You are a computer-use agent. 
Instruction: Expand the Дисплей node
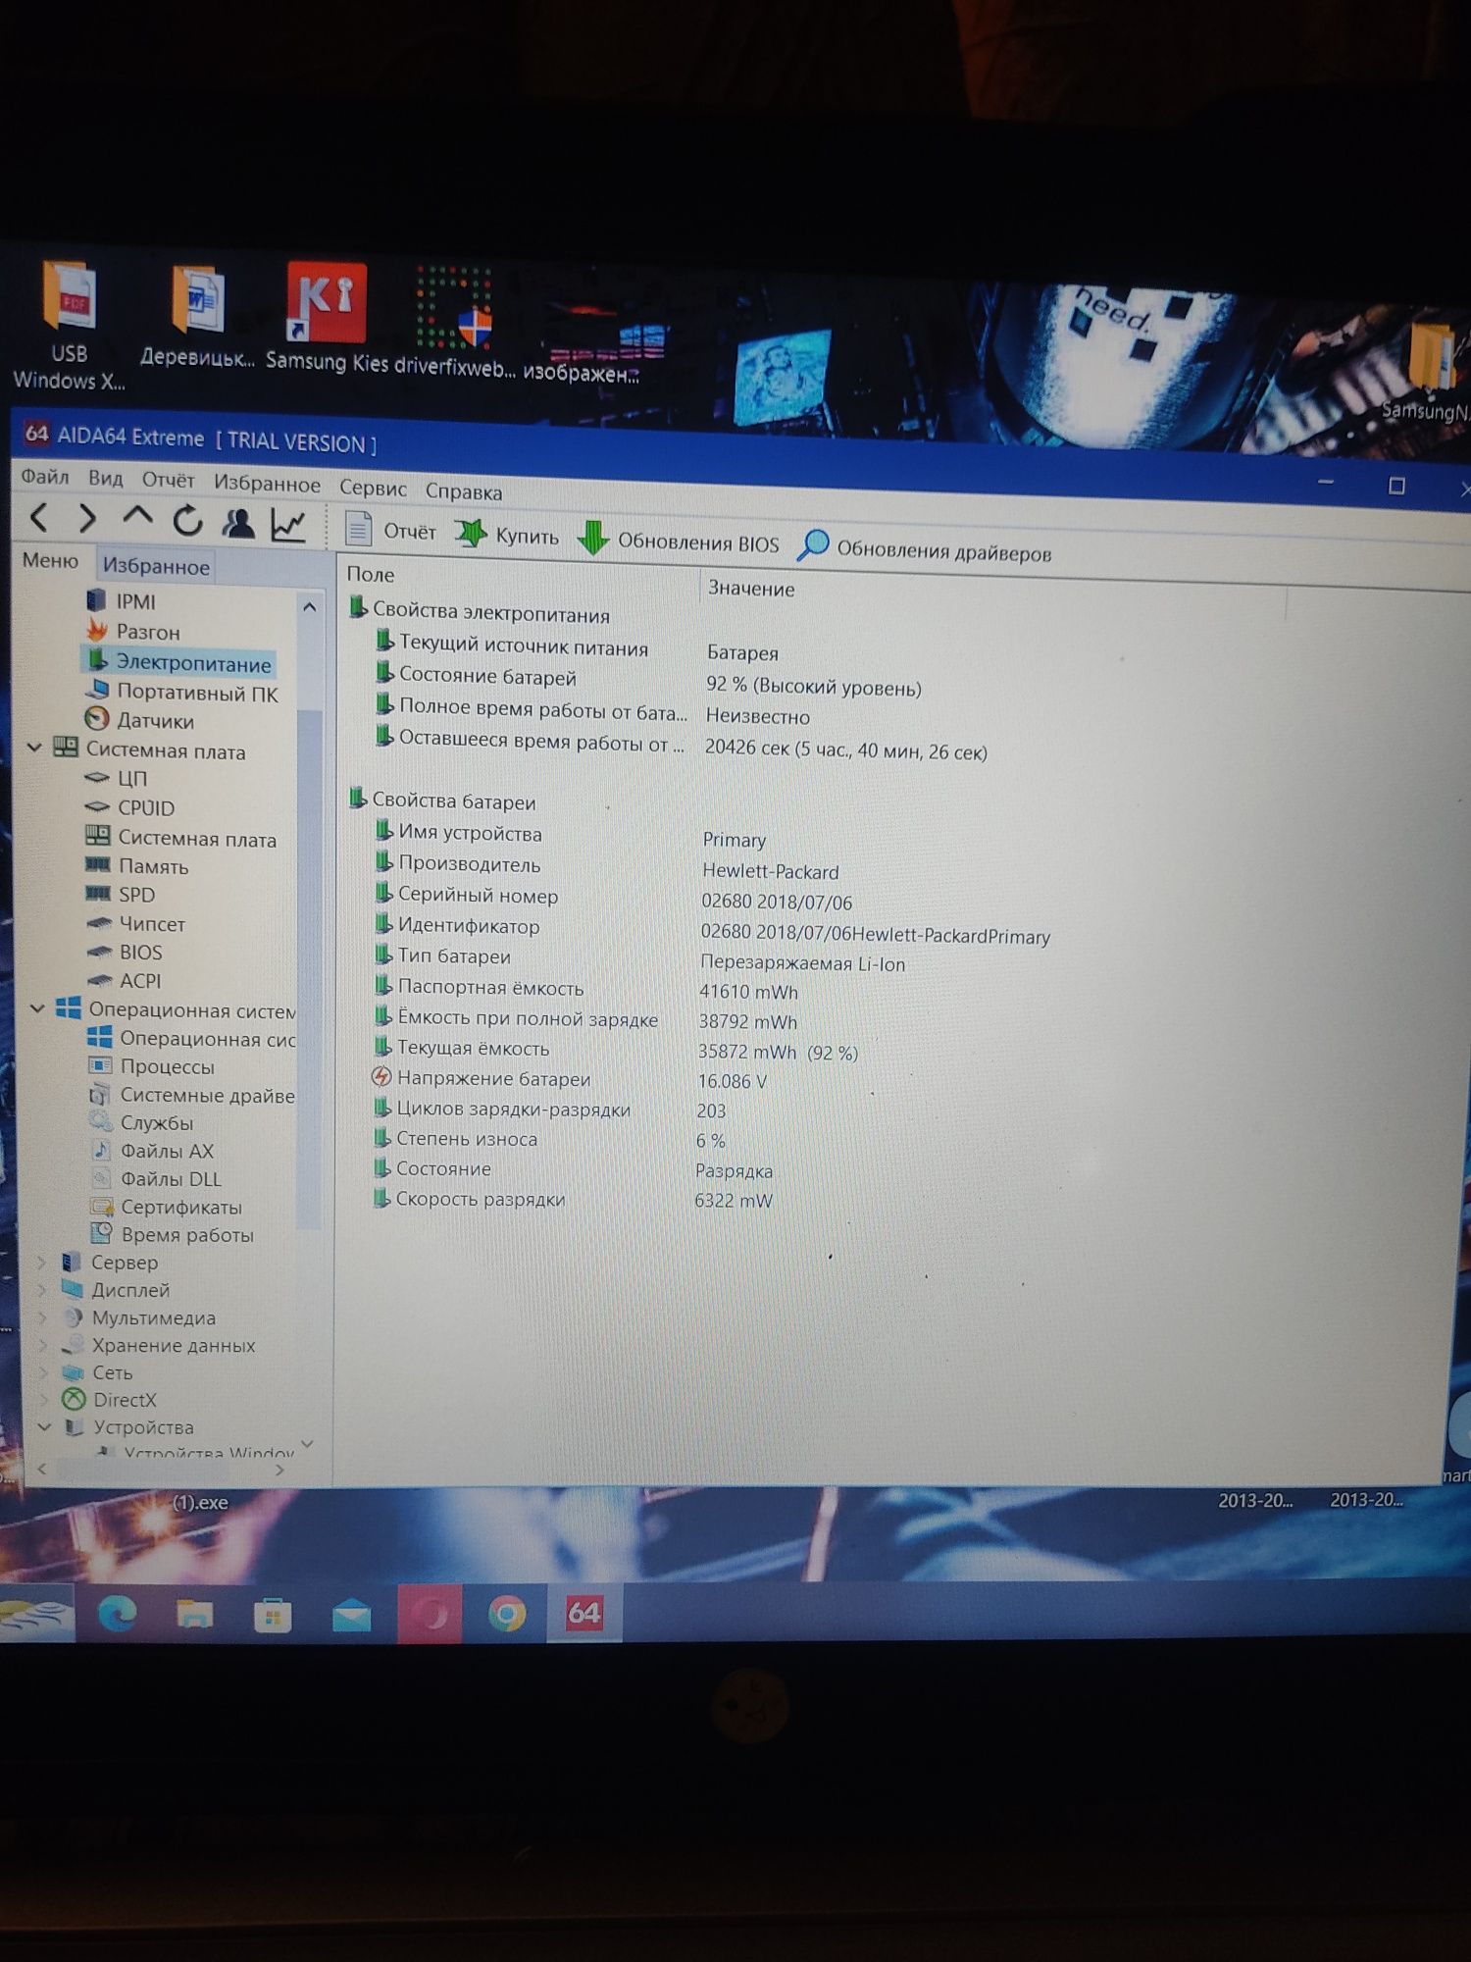coord(43,1290)
